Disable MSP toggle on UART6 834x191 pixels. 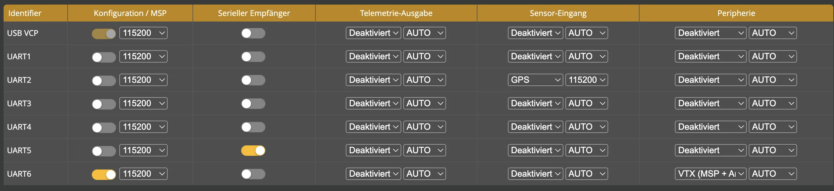104,174
